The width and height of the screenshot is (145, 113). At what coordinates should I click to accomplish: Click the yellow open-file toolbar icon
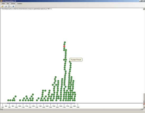[x=2, y=6]
